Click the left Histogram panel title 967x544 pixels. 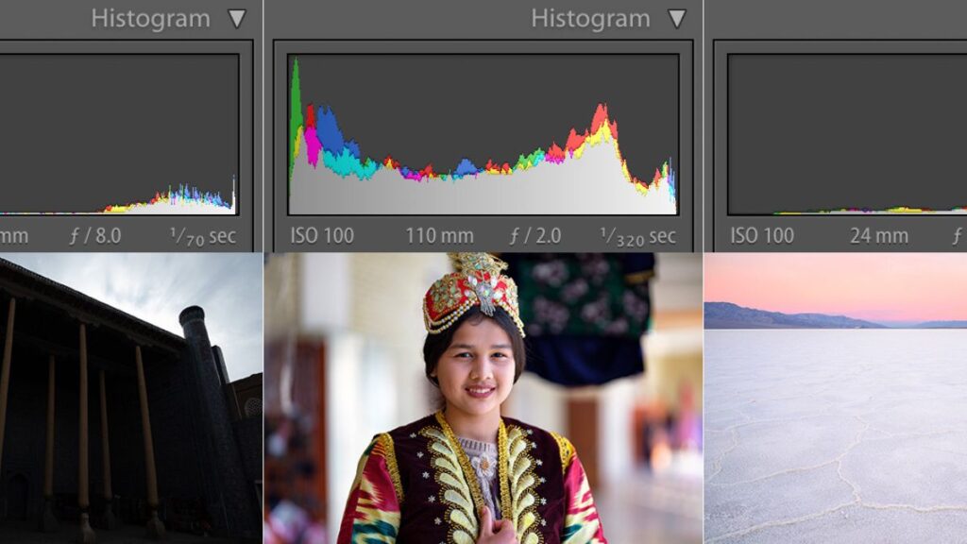click(150, 19)
